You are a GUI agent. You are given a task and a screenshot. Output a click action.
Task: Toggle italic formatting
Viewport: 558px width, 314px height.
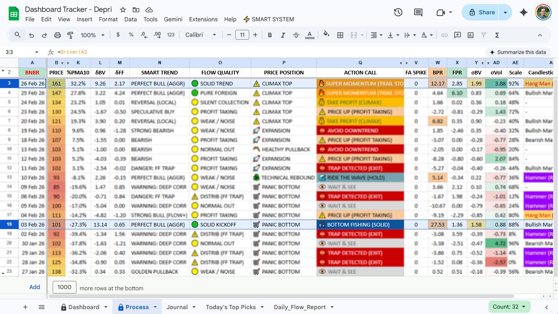(283, 35)
